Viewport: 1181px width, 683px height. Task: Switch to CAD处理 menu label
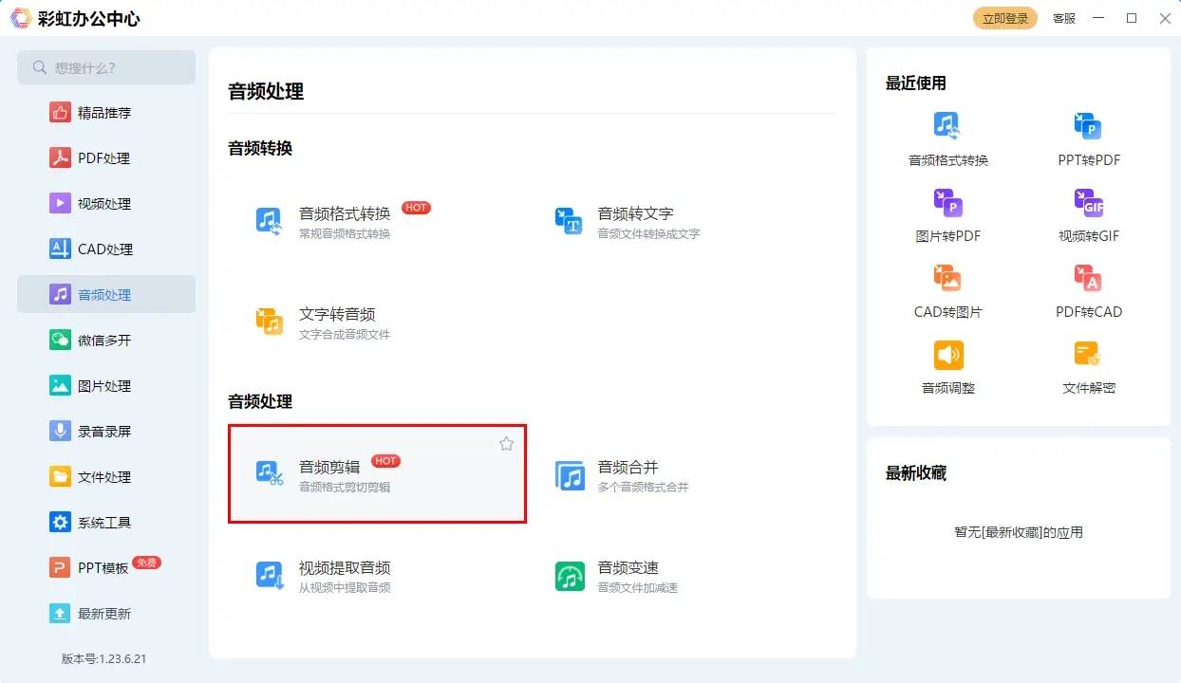105,249
